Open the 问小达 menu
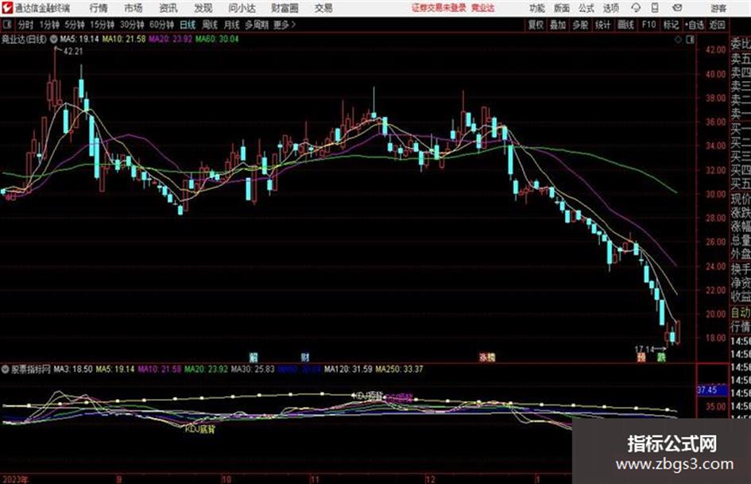Screen dimensions: 751x484 242,8
